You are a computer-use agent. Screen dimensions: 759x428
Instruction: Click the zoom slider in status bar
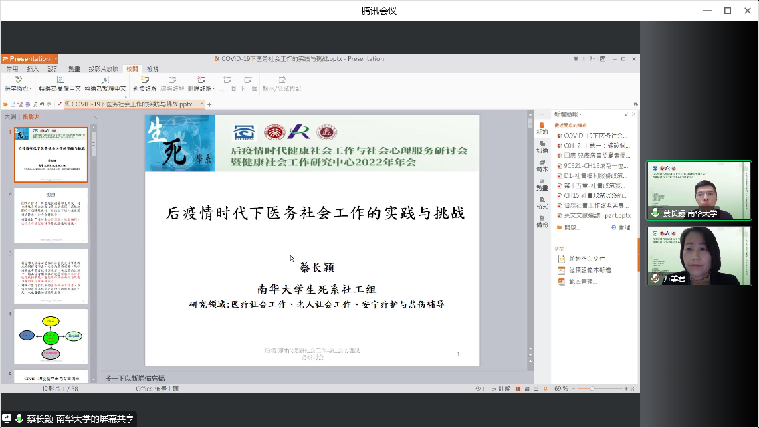pos(592,389)
